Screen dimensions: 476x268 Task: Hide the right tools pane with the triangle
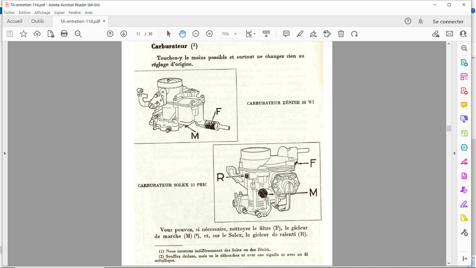click(x=454, y=153)
